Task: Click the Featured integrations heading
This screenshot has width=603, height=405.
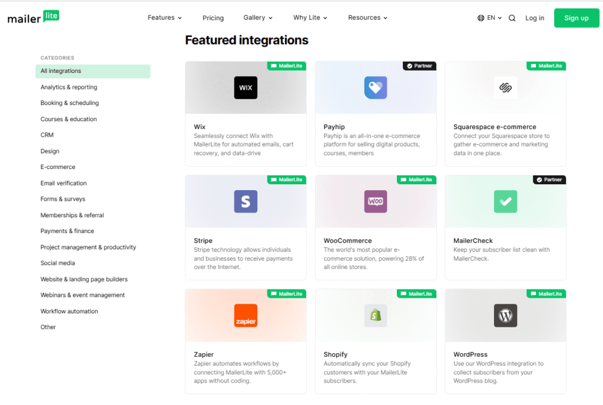Action: pos(247,41)
